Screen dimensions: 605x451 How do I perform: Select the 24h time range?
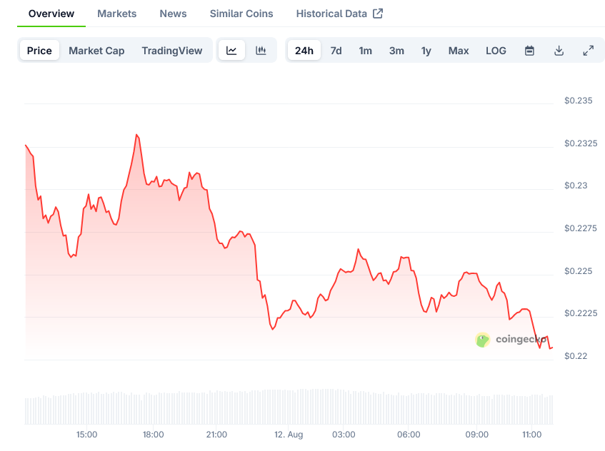point(304,51)
